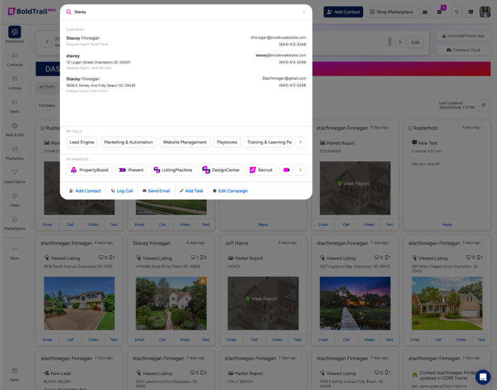Expand more products with chevron arrow
The width and height of the screenshot is (497, 390).
(300, 170)
